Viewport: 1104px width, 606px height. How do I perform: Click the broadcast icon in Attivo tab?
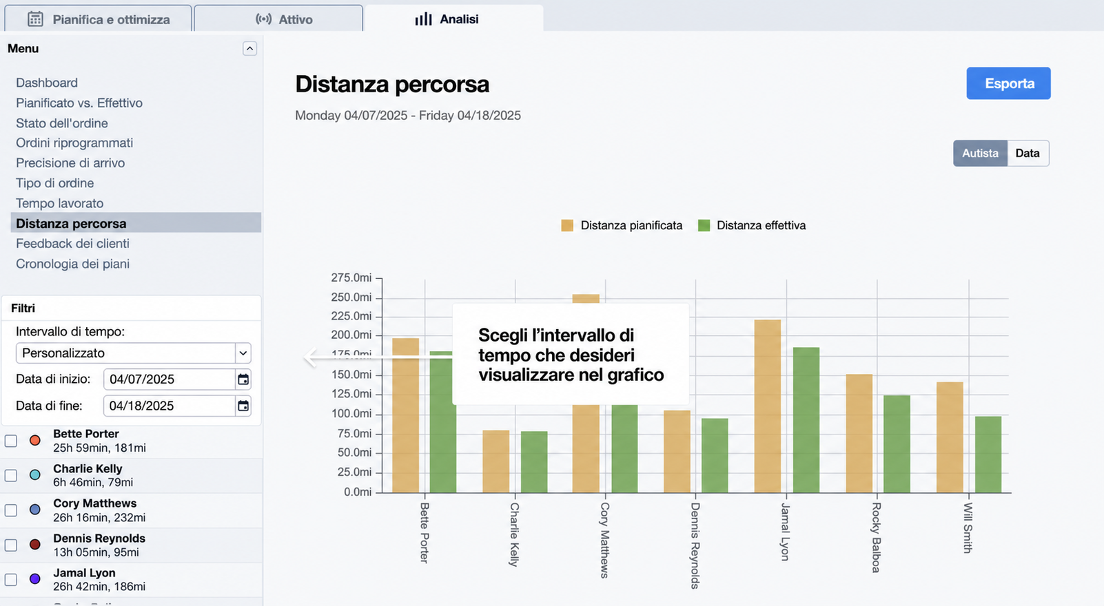coord(263,19)
